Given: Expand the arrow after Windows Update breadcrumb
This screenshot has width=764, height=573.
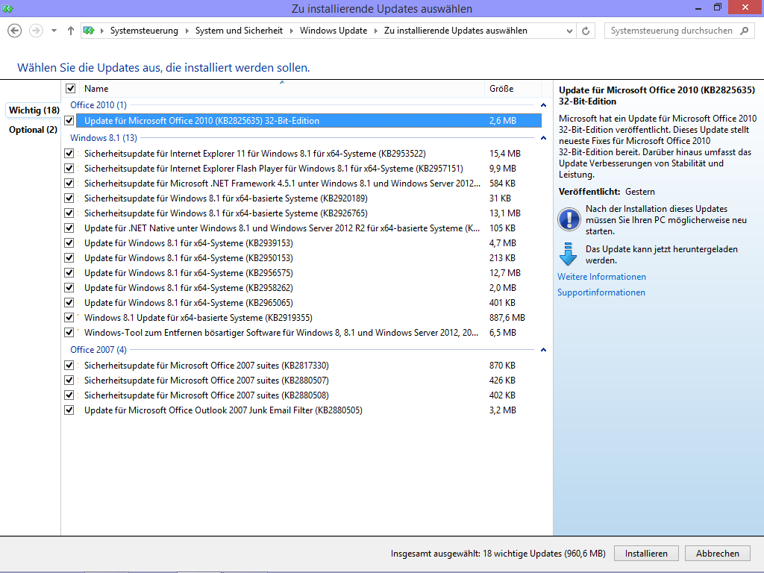Looking at the screenshot, I should [376, 31].
